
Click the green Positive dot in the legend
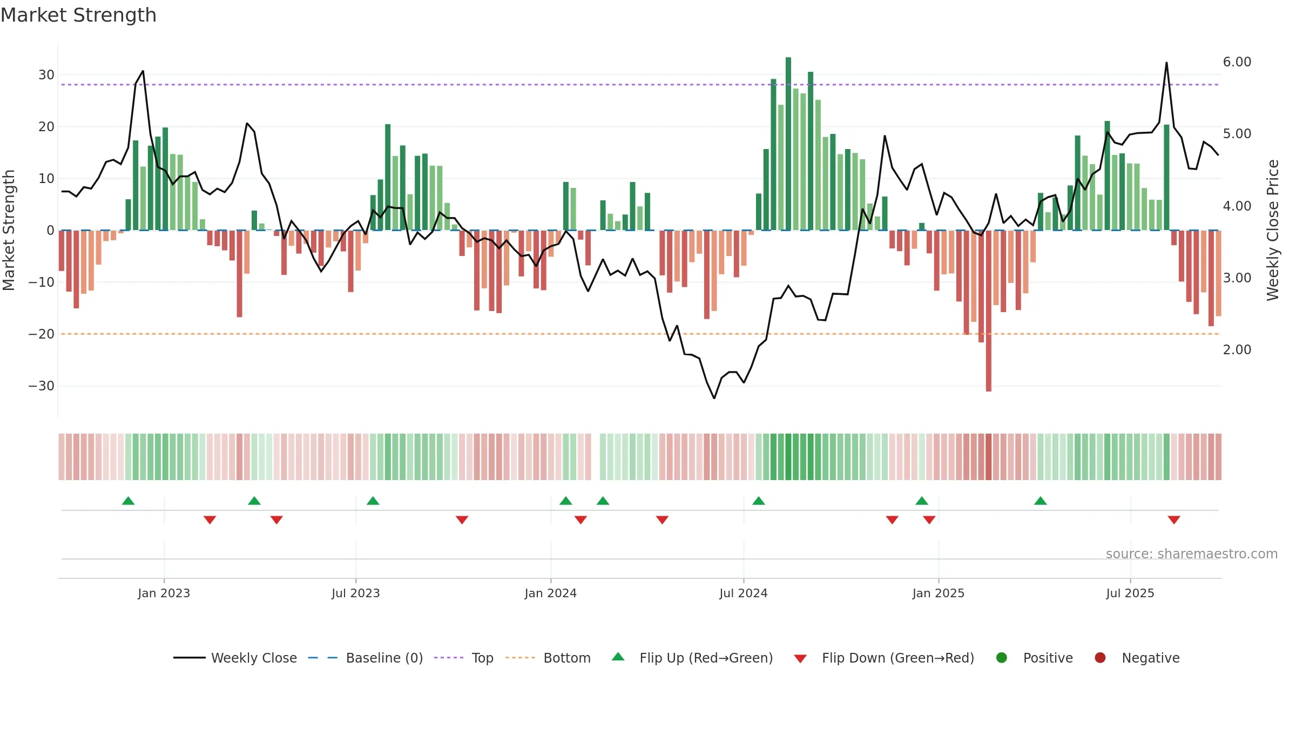[1002, 658]
